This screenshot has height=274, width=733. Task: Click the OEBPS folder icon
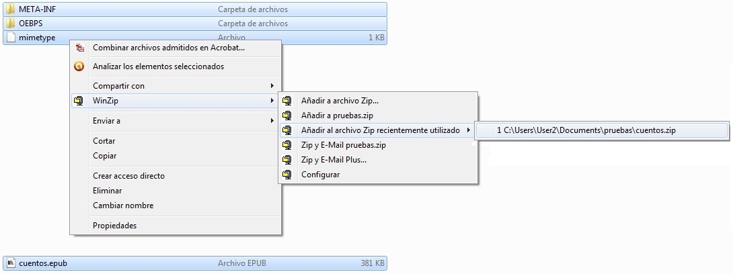pyautogui.click(x=10, y=24)
